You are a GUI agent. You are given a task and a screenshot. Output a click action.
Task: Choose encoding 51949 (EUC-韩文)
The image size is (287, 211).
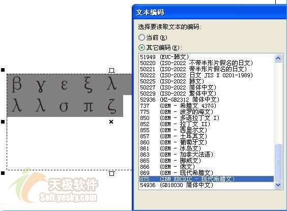click(206, 57)
